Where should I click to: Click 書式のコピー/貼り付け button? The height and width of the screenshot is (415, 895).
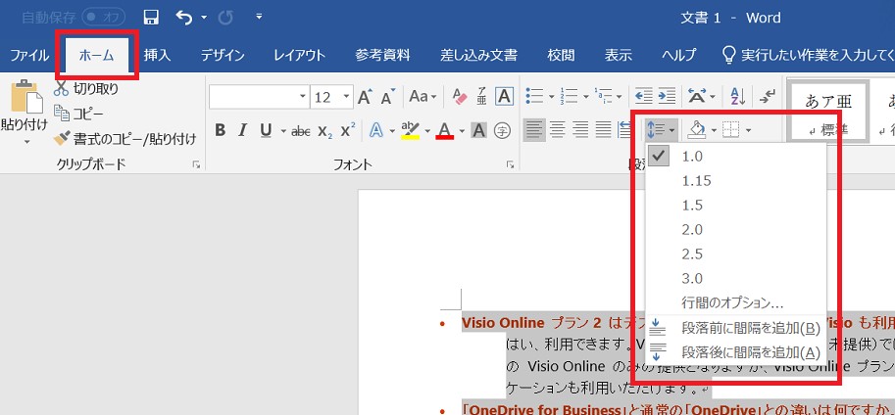125,139
